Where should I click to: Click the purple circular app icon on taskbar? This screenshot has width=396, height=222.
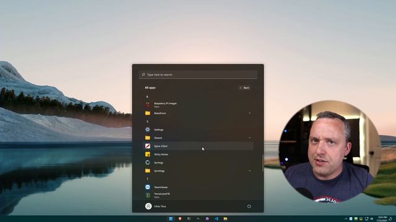[x=207, y=219]
